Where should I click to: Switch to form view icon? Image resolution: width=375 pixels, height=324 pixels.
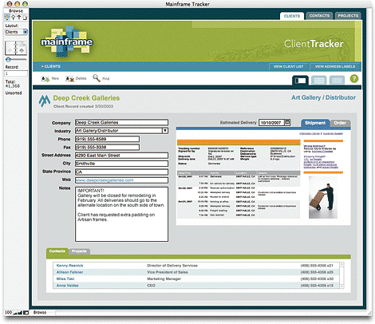[300, 81]
